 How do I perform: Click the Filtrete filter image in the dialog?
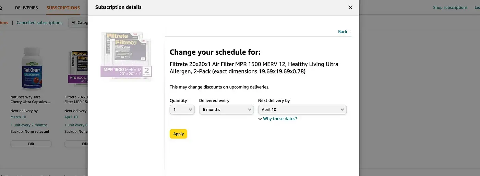coord(126,56)
